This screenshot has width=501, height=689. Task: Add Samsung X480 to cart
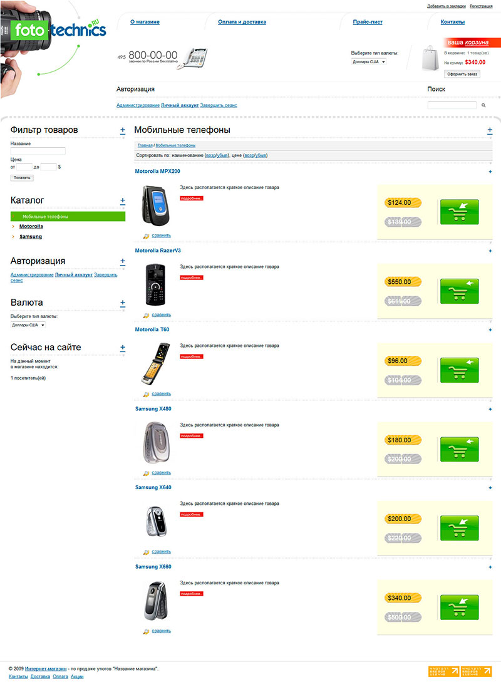click(x=459, y=449)
